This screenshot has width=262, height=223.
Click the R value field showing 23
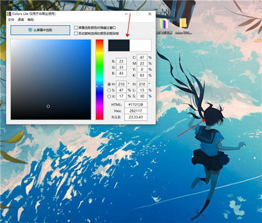click(x=121, y=61)
